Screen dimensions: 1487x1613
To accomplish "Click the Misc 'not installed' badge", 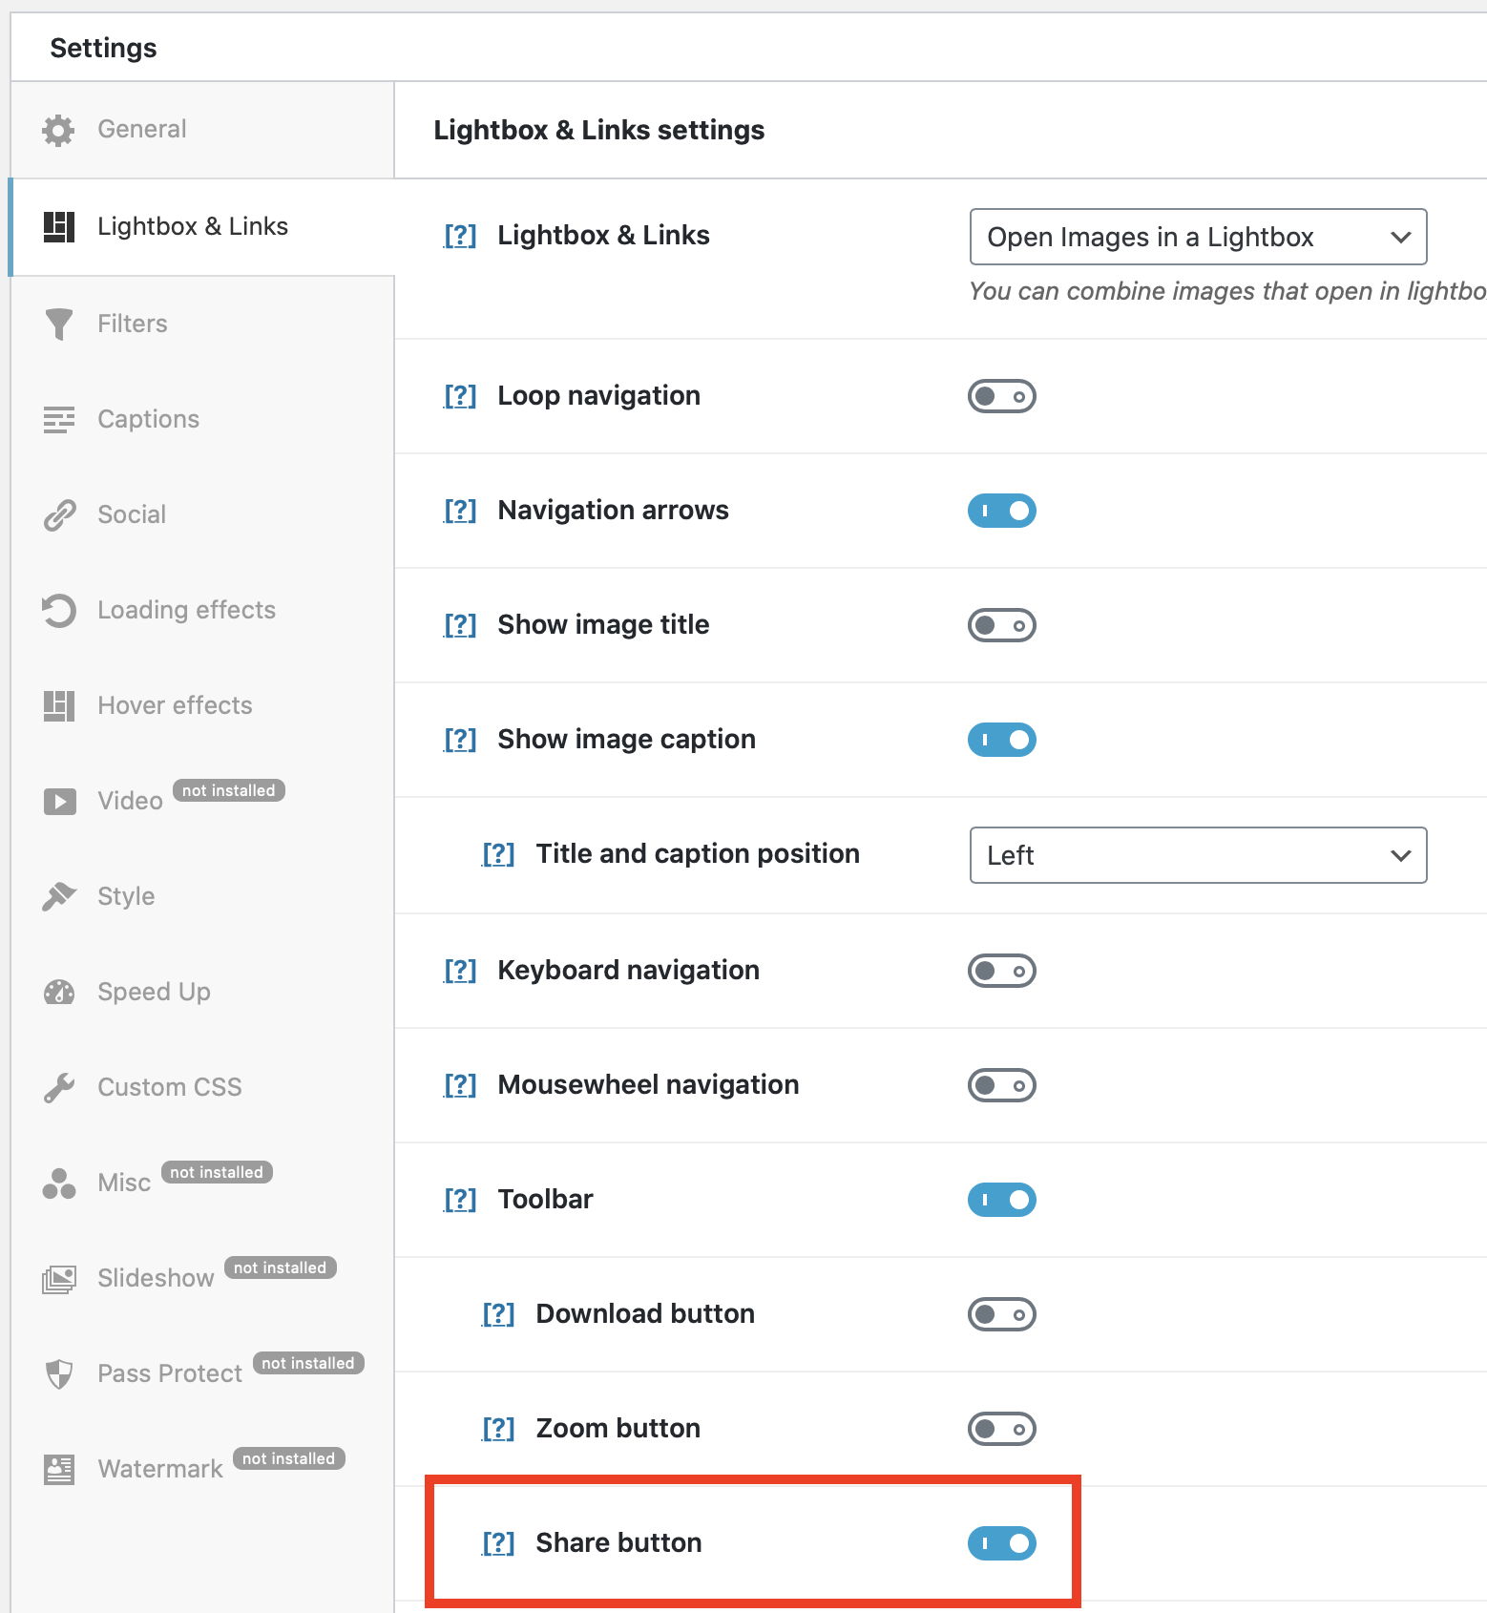I will click(x=217, y=1172).
